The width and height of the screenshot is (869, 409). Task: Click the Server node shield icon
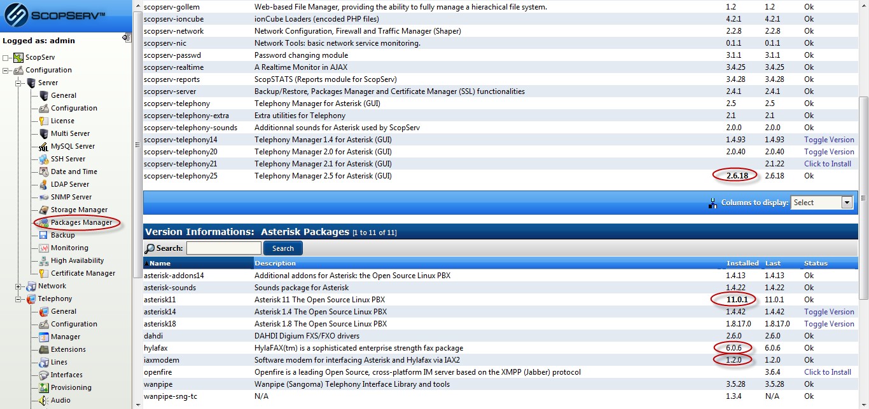tap(32, 83)
